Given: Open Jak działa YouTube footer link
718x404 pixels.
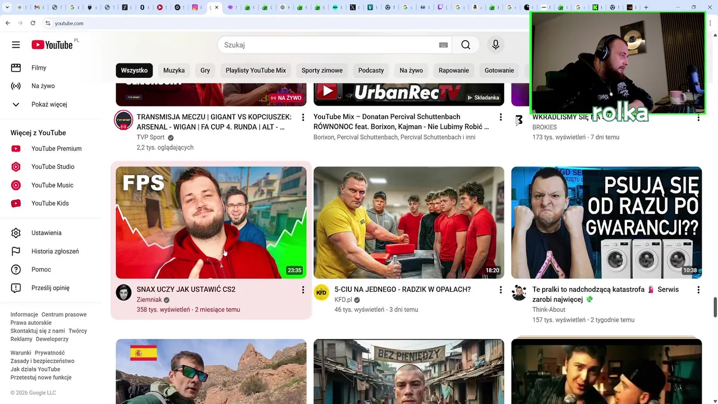Looking at the screenshot, I should (x=35, y=369).
